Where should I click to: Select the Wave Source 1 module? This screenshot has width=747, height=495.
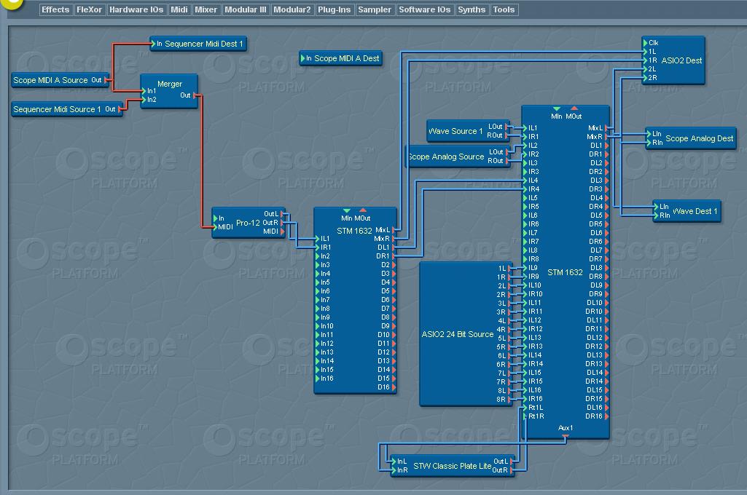point(469,131)
